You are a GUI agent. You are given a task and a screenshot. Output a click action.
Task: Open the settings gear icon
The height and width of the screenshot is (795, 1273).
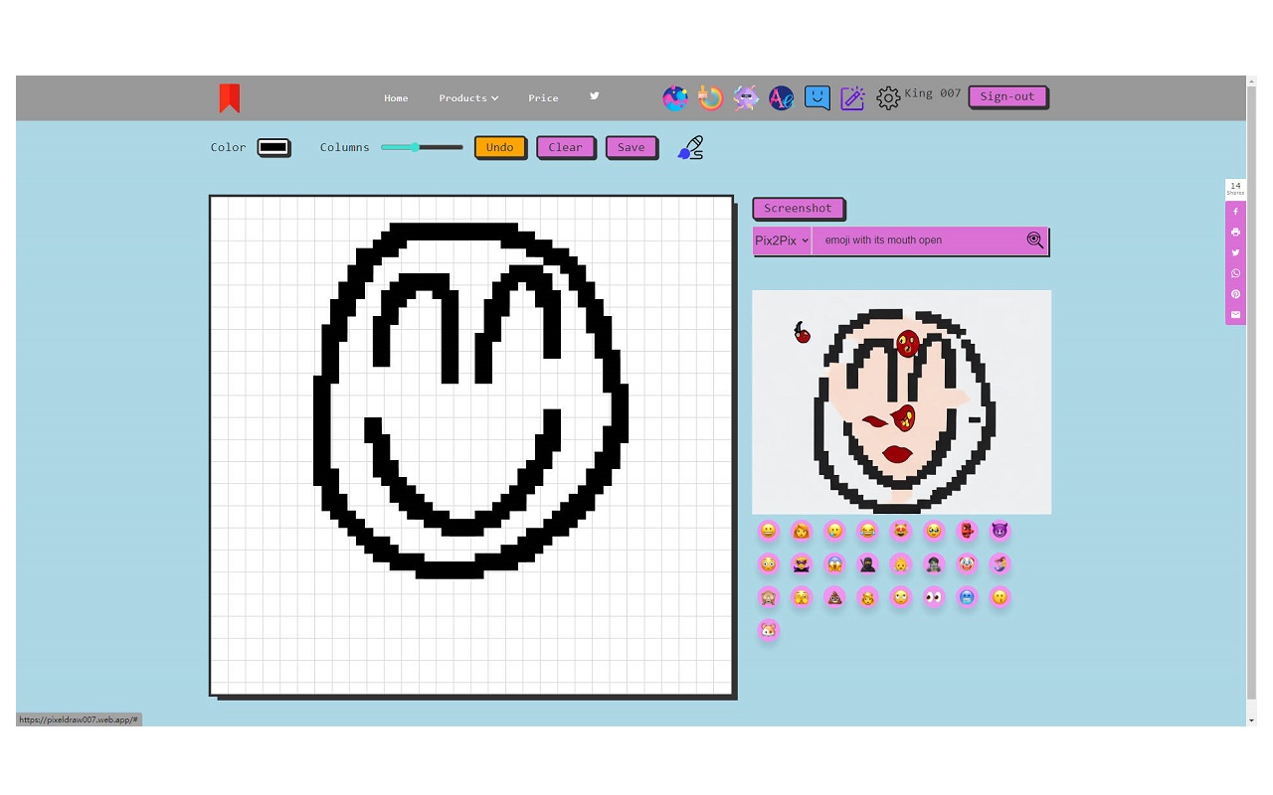pos(888,97)
